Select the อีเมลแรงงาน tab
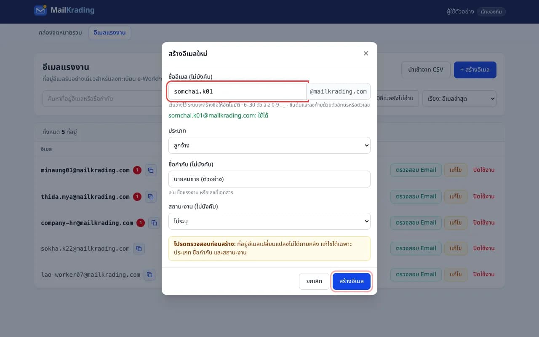Viewport: 539px width, 337px height. (x=109, y=32)
